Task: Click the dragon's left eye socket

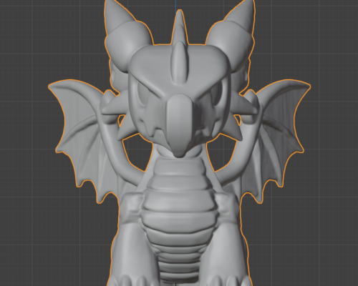Action: click(142, 94)
